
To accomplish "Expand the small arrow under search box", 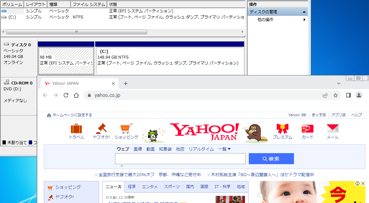I will coord(122,166).
